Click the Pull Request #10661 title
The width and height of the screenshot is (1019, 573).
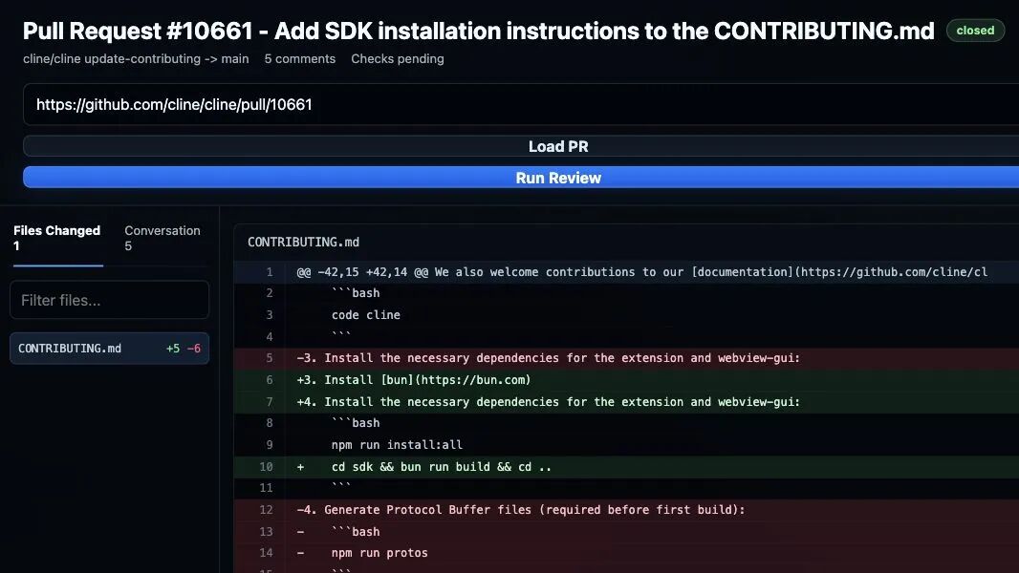click(x=478, y=31)
